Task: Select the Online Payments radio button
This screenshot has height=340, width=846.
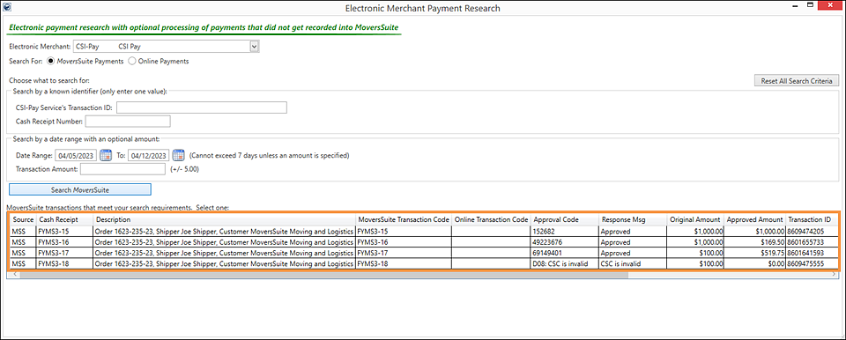Action: [131, 62]
